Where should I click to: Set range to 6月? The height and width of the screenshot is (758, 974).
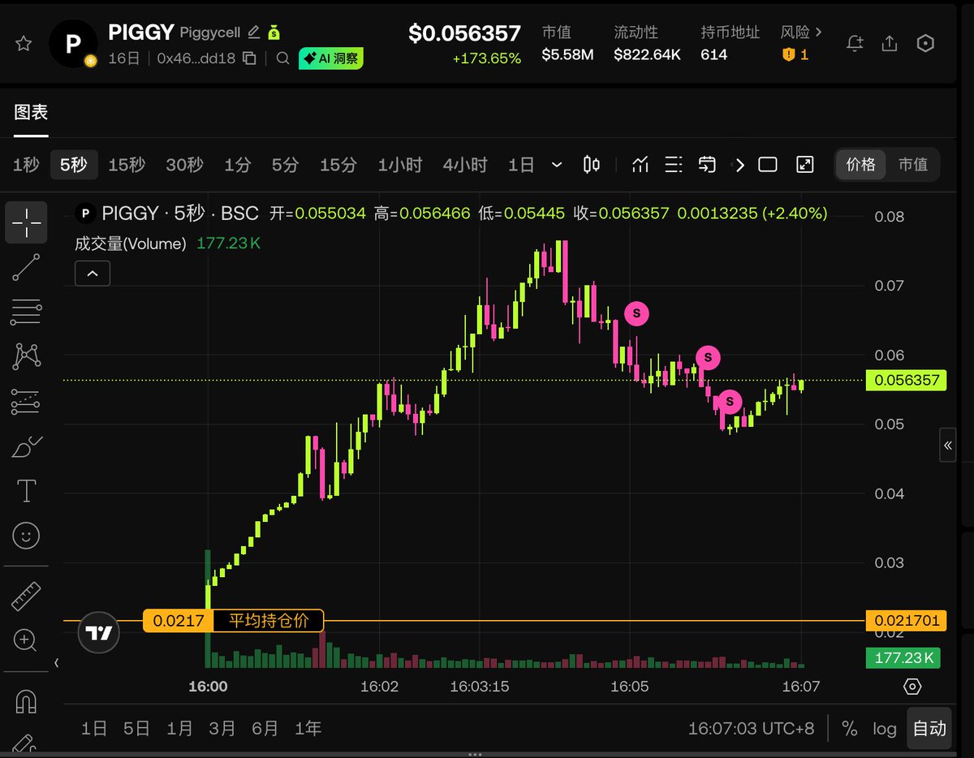point(265,728)
